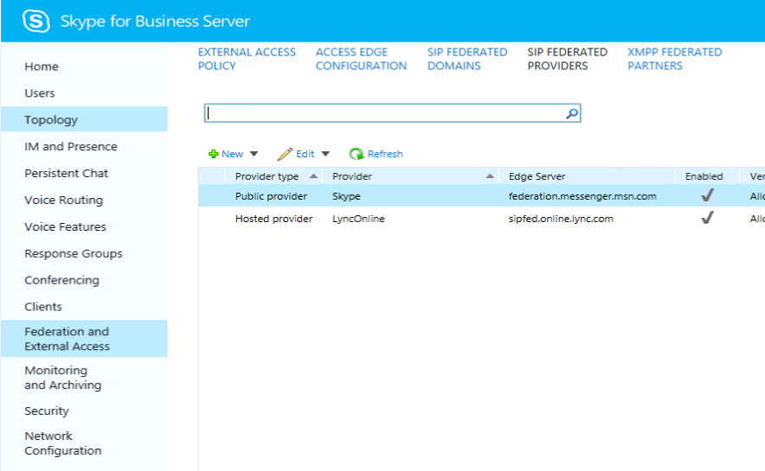Click the green plus New icon
765x471 pixels.
213,154
